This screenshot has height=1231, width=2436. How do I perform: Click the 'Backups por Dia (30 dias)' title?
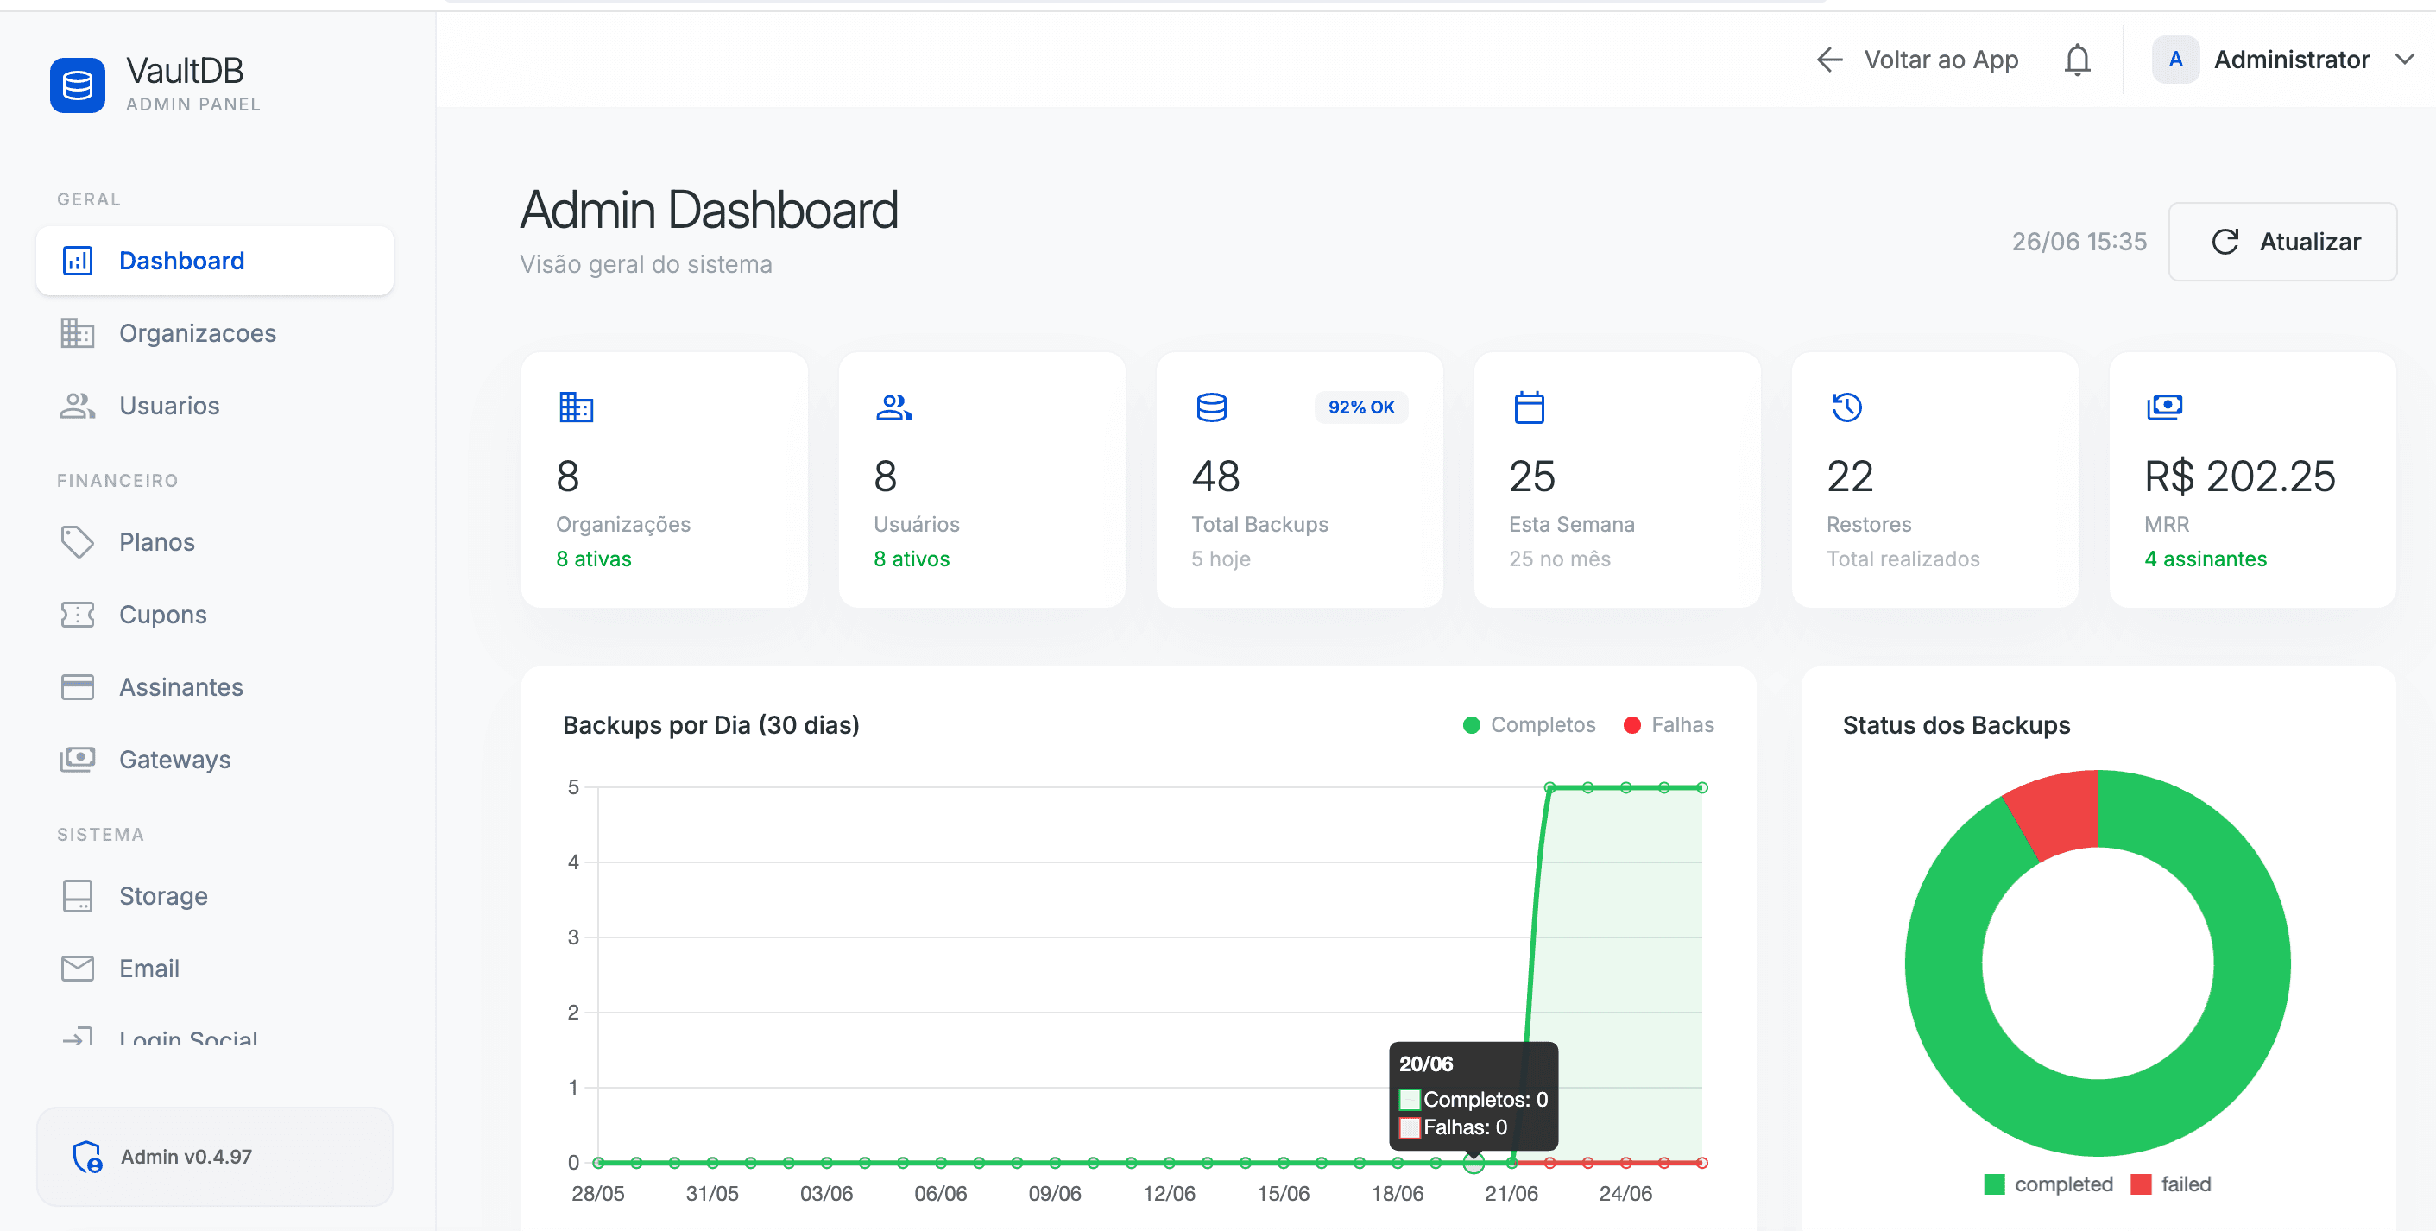point(711,724)
